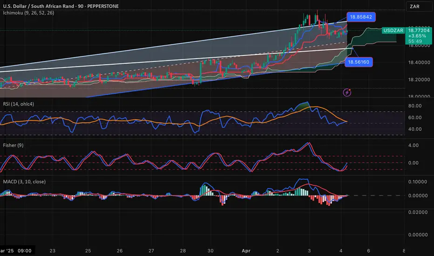Click the 25 date on time axis
This screenshot has width=434, height=256.
click(88, 251)
